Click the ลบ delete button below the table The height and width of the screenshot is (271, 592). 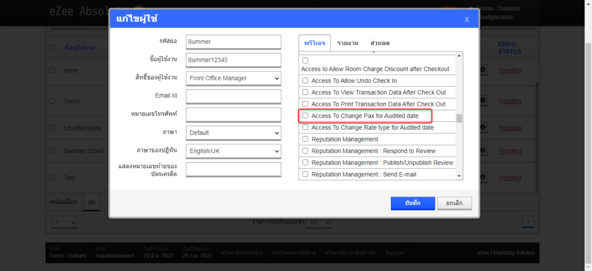click(x=92, y=202)
